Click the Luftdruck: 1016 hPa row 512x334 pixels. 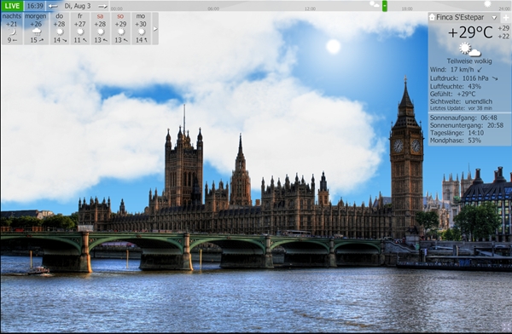click(x=463, y=78)
